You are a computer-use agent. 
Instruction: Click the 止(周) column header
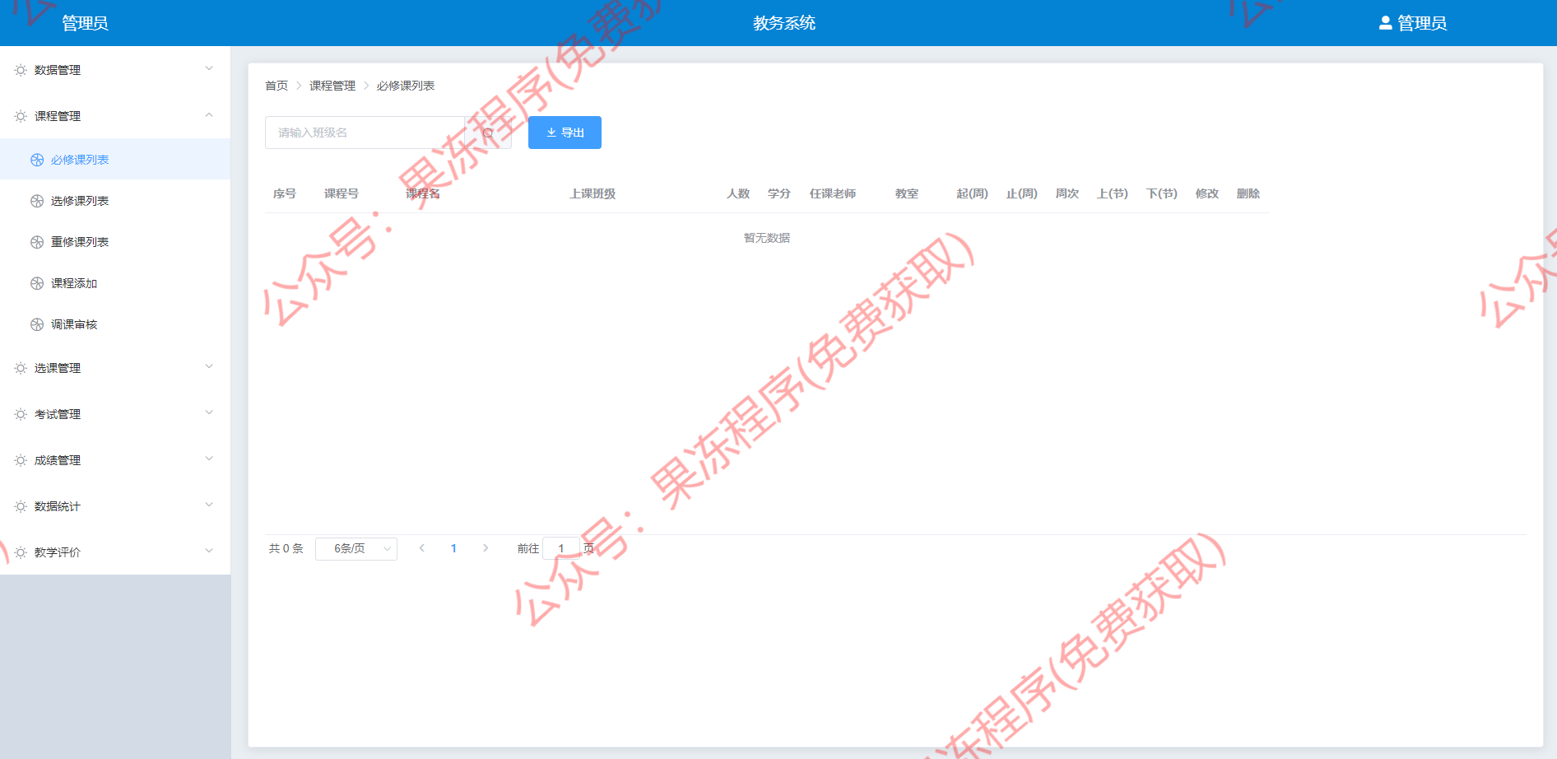click(1021, 193)
